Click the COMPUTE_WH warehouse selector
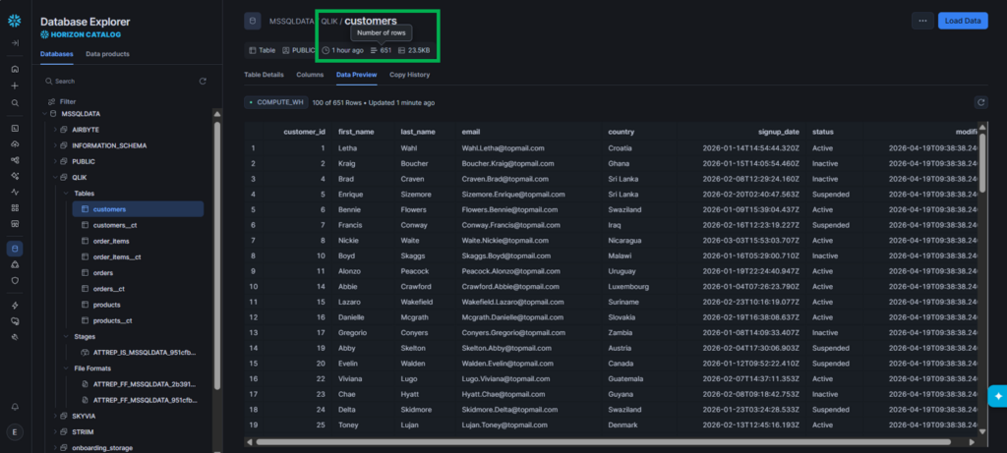 coord(275,102)
